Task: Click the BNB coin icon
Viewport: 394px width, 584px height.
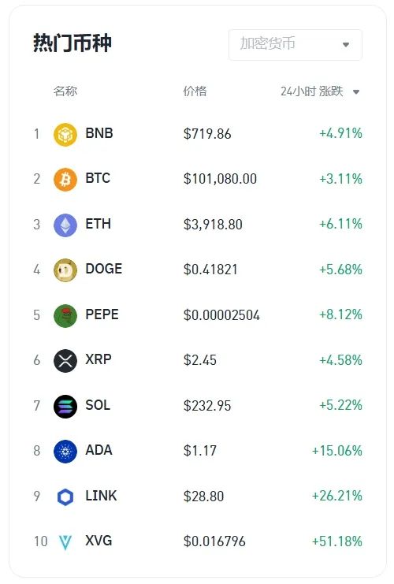Action: 65,135
